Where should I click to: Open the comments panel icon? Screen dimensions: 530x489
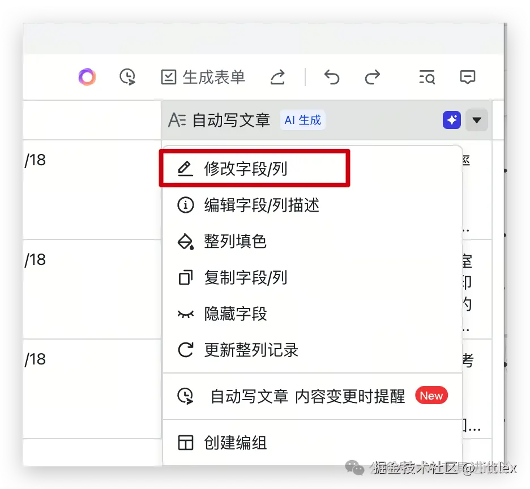467,77
